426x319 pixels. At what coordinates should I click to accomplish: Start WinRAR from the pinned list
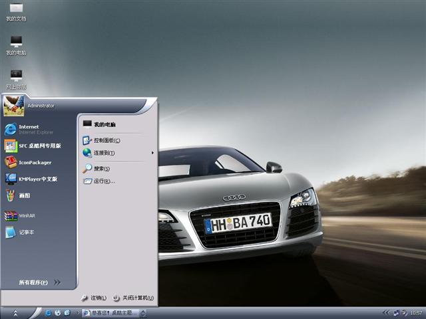pos(24,215)
